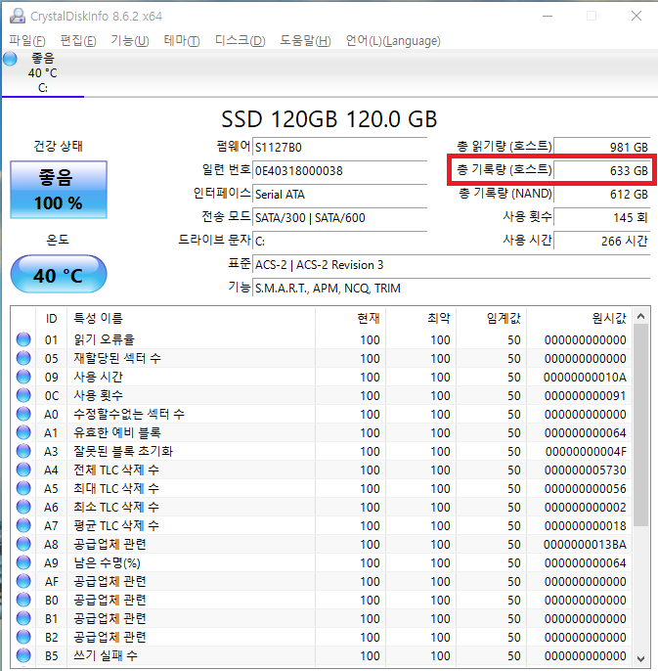Click raw value 0000000013BA in A8 row

tap(585, 544)
